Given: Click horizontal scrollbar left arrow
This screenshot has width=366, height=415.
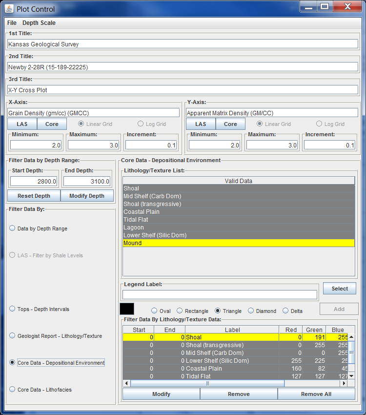Looking at the screenshot, I should tap(126, 383).
